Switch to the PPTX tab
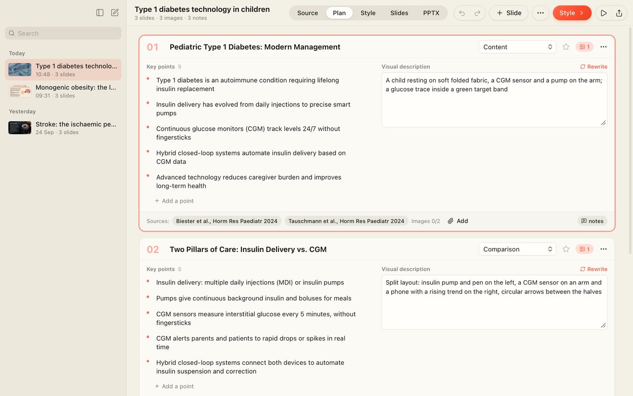This screenshot has width=633, height=396. [x=431, y=13]
